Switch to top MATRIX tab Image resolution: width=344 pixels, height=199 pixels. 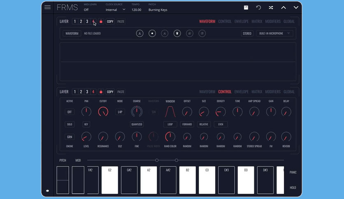tap(257, 21)
